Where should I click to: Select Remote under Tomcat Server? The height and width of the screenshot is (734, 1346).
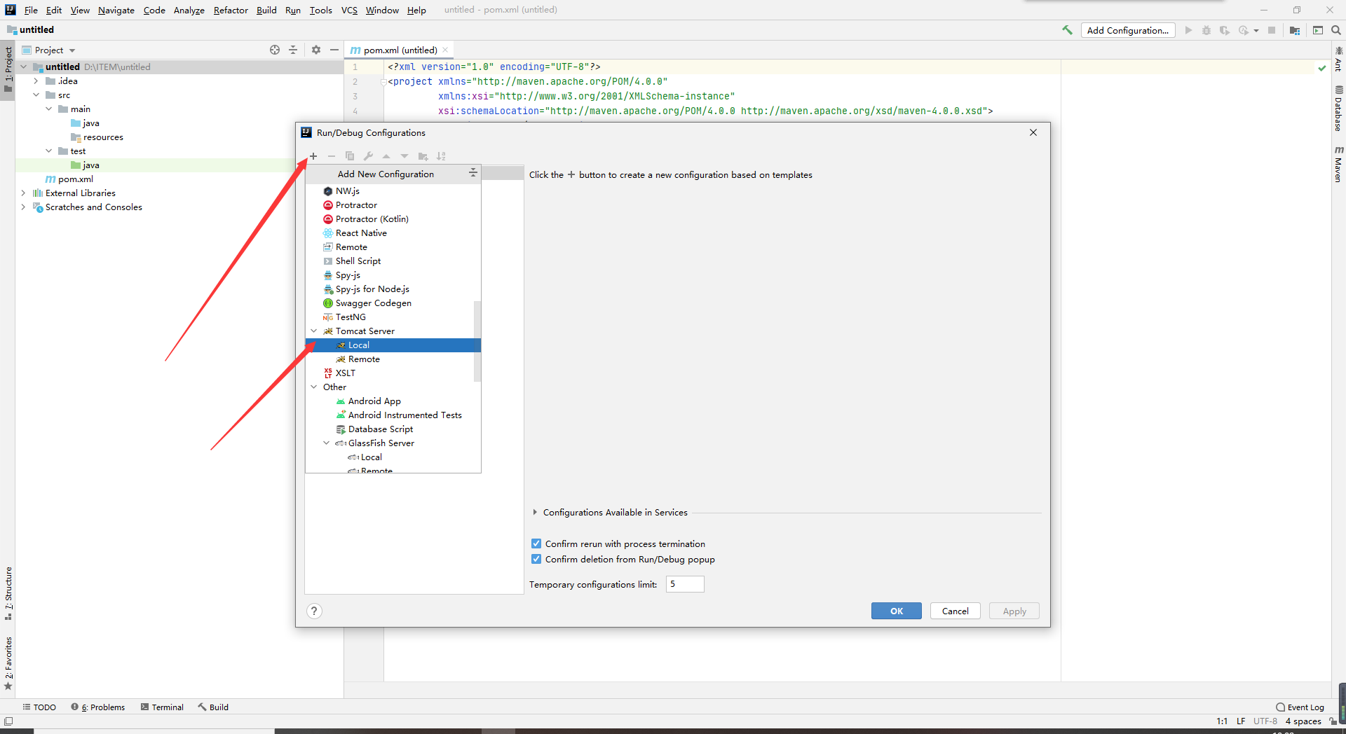point(393,359)
